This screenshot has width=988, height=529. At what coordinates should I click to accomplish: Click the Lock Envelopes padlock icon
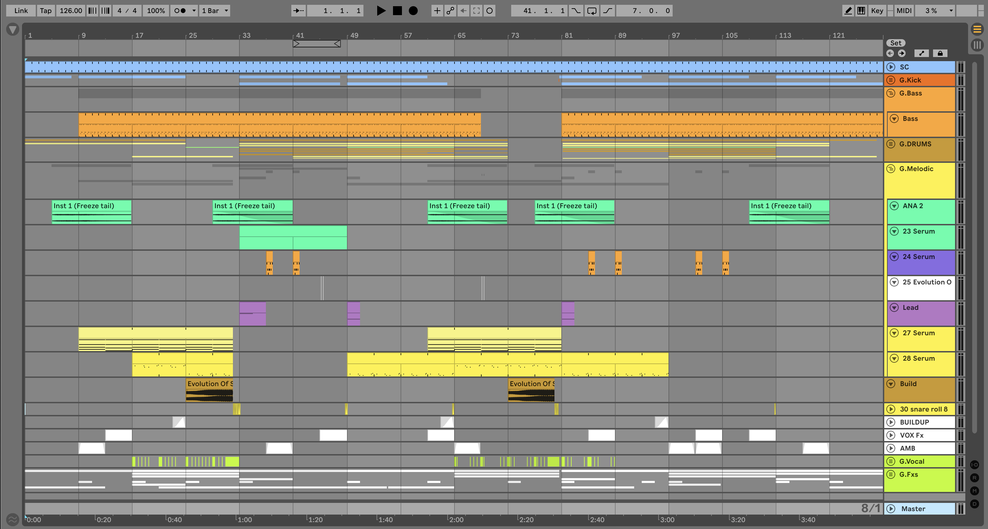tap(940, 53)
